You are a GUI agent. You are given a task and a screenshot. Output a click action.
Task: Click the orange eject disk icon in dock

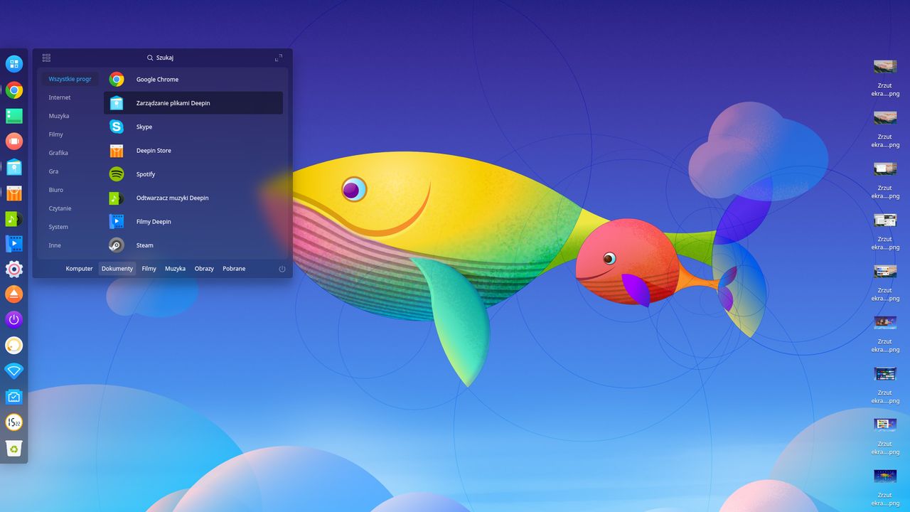pos(14,294)
